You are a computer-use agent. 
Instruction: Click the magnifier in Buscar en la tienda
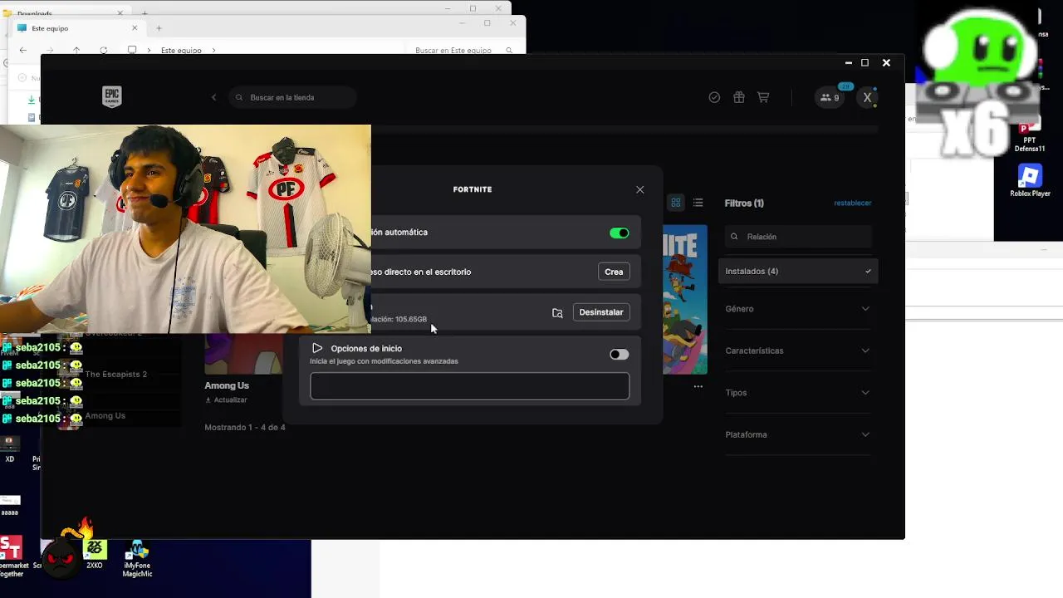tap(240, 97)
